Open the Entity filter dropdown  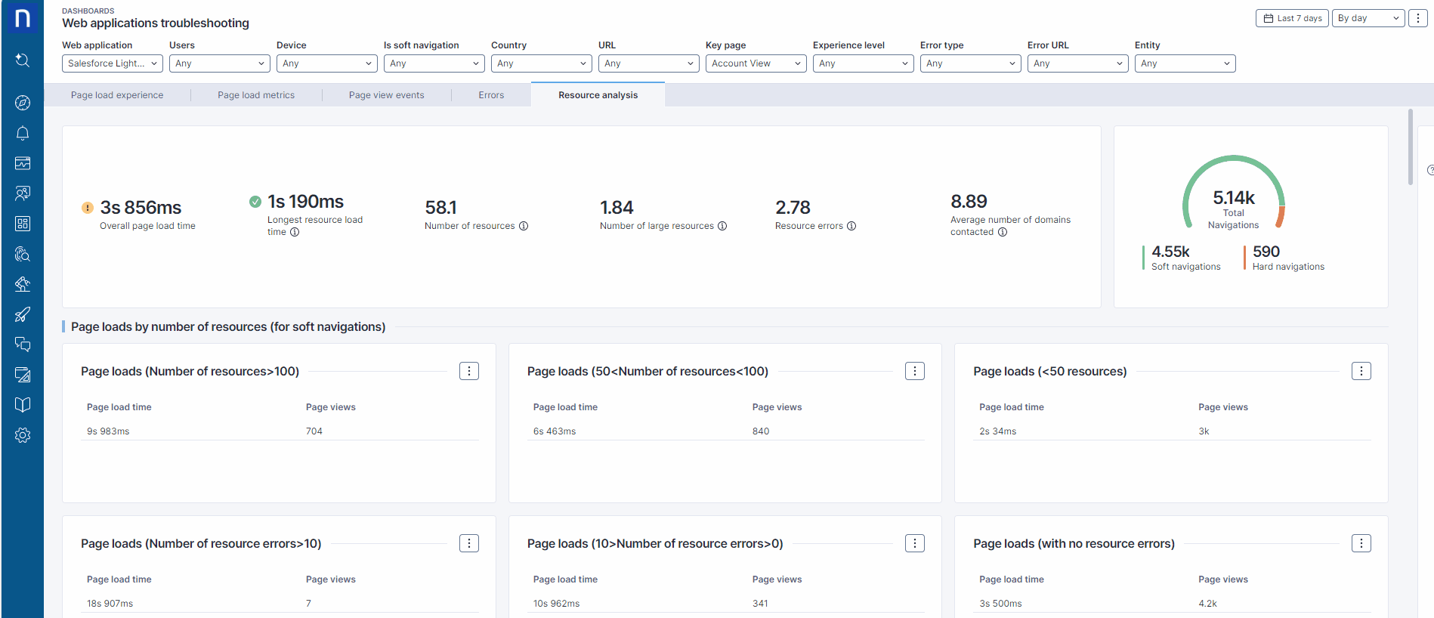point(1185,63)
